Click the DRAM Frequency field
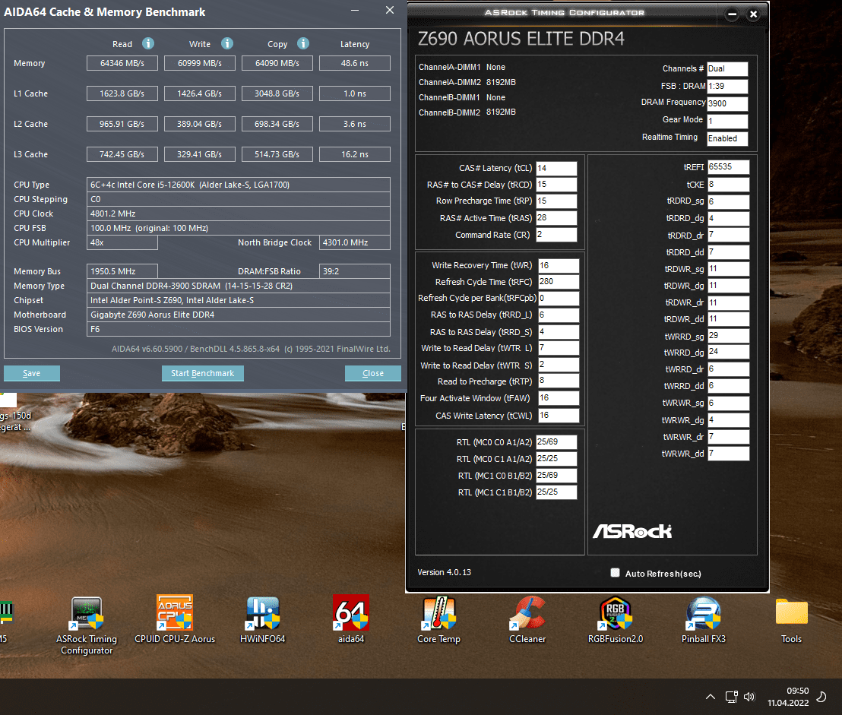This screenshot has height=715, width=842. point(727,103)
